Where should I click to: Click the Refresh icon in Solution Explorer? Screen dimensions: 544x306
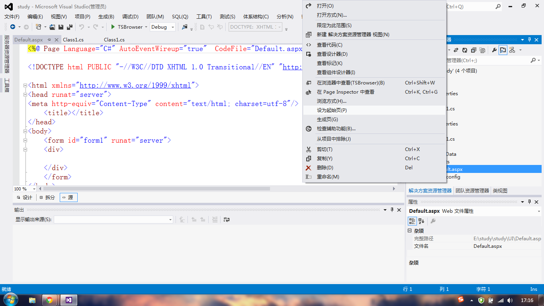[465, 50]
